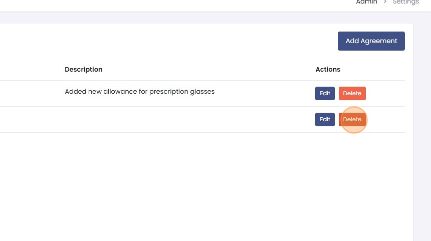Screen dimensions: 431x241
Task: Click the Actions column header
Action: pos(328,69)
